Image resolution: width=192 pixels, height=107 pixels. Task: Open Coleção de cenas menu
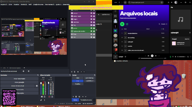click(38, 4)
